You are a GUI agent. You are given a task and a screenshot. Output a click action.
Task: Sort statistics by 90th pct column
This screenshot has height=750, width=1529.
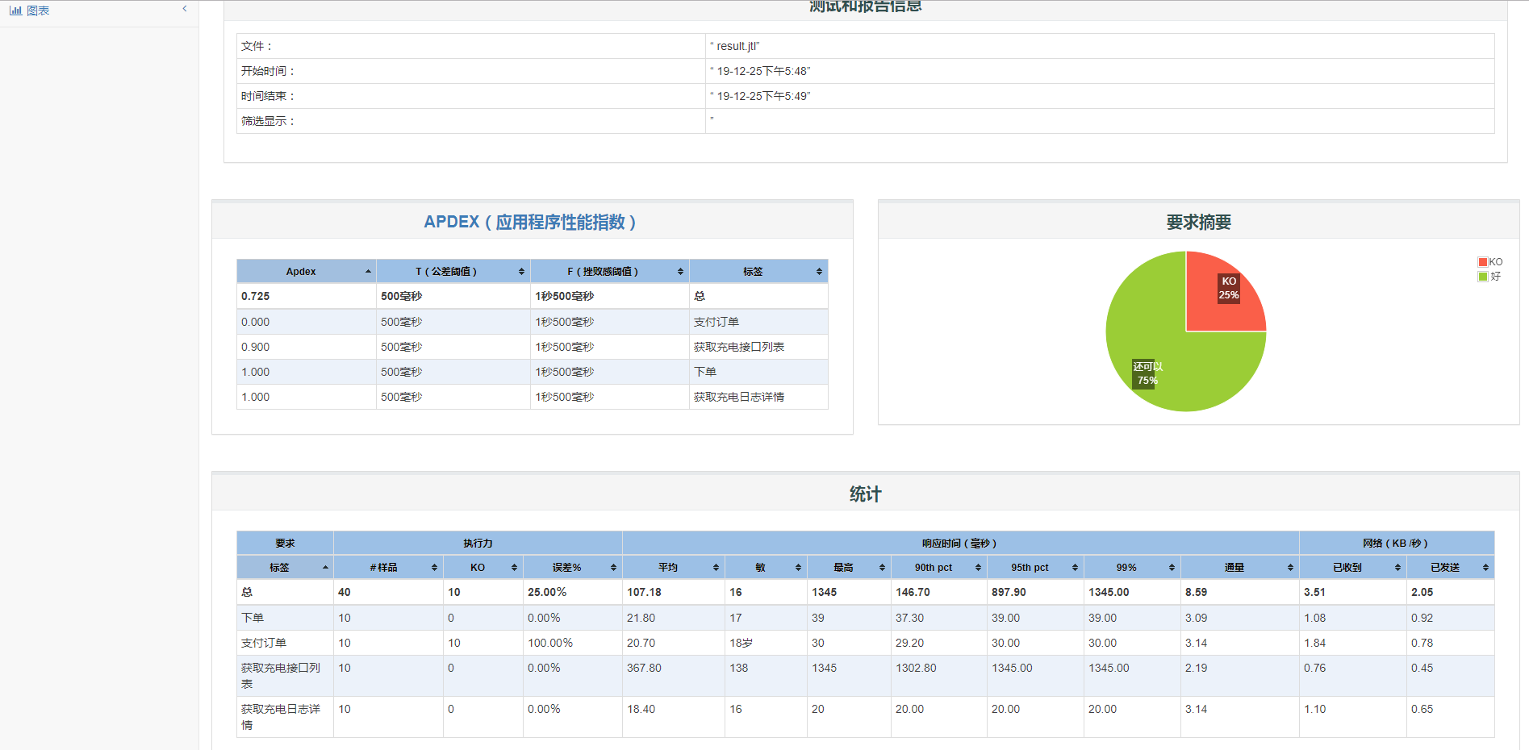(939, 567)
